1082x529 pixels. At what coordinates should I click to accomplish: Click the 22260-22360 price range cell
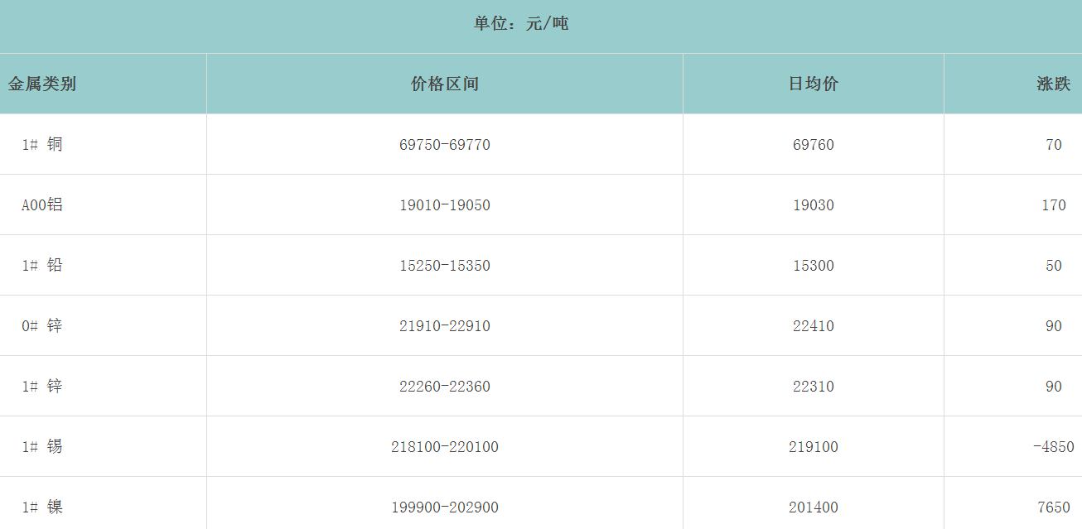(x=445, y=387)
